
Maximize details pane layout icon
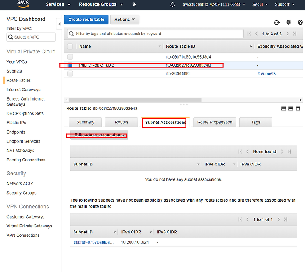tap(298, 108)
